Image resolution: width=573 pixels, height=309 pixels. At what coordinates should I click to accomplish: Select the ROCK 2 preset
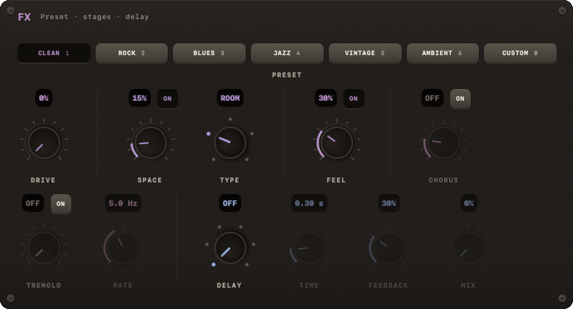point(132,53)
